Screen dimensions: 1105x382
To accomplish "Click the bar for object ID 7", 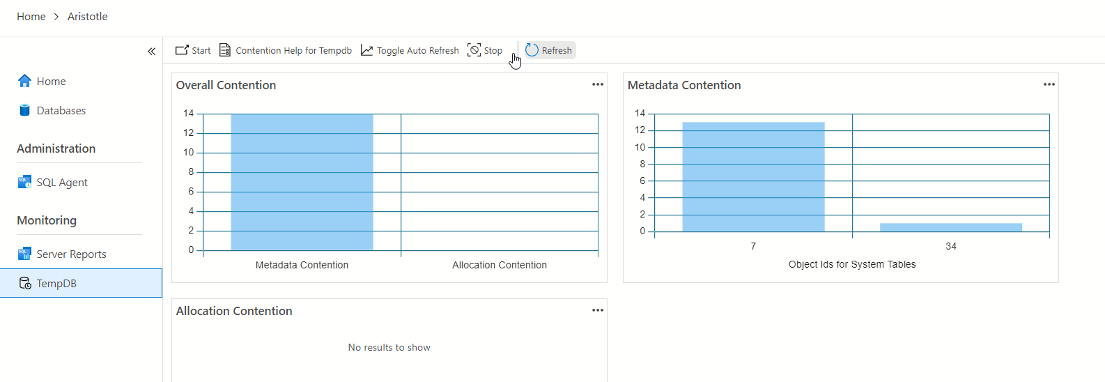I will (x=753, y=177).
